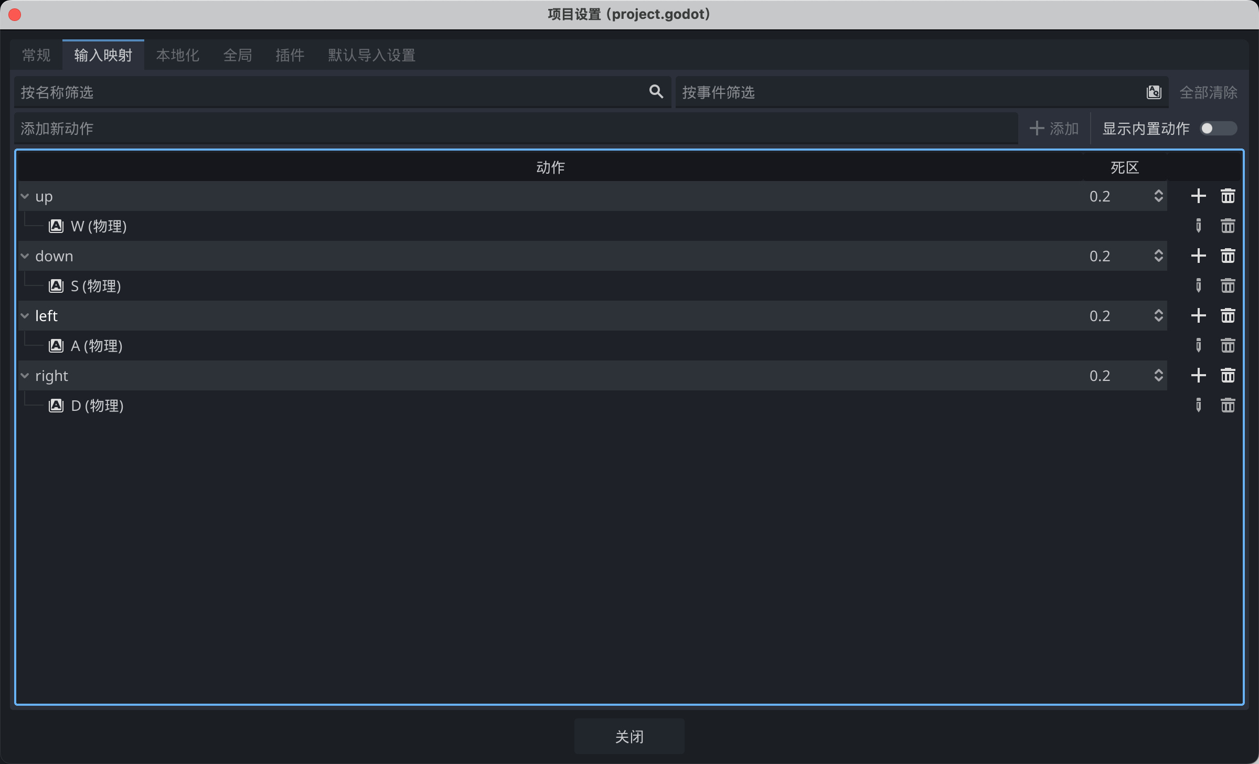The height and width of the screenshot is (764, 1259).
Task: Edit the W (物理) key event
Action: point(1198,226)
